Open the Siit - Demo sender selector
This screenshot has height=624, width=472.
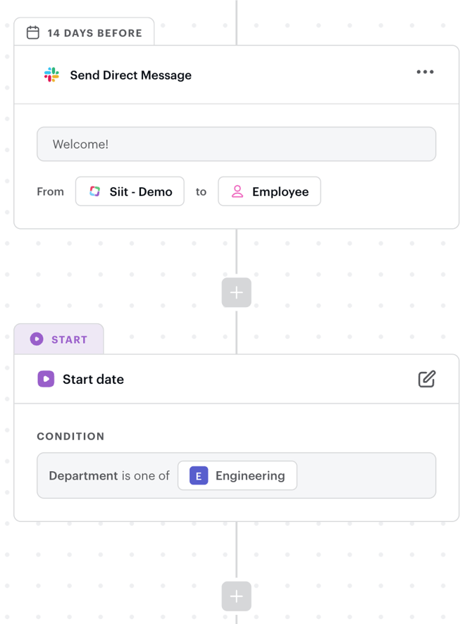pos(130,192)
